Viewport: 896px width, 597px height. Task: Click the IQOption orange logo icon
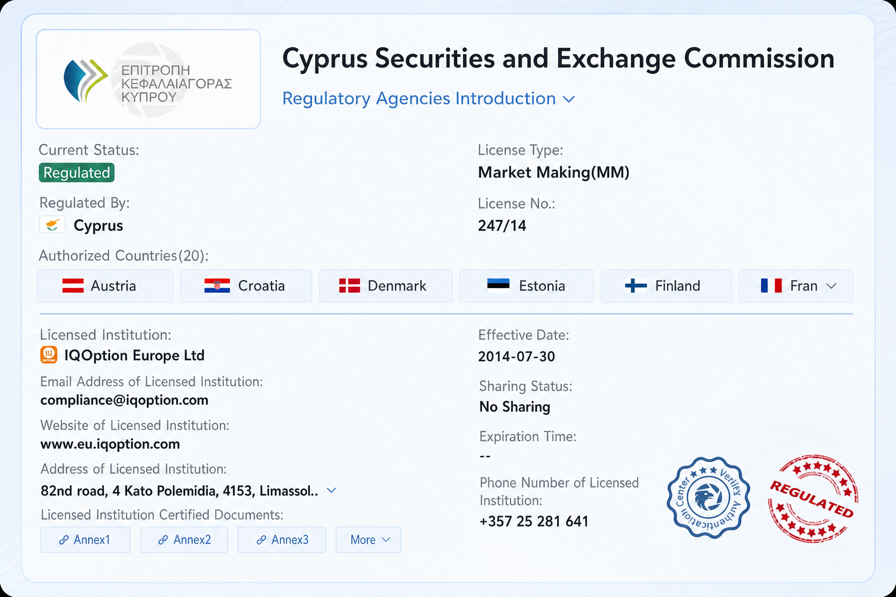49,354
